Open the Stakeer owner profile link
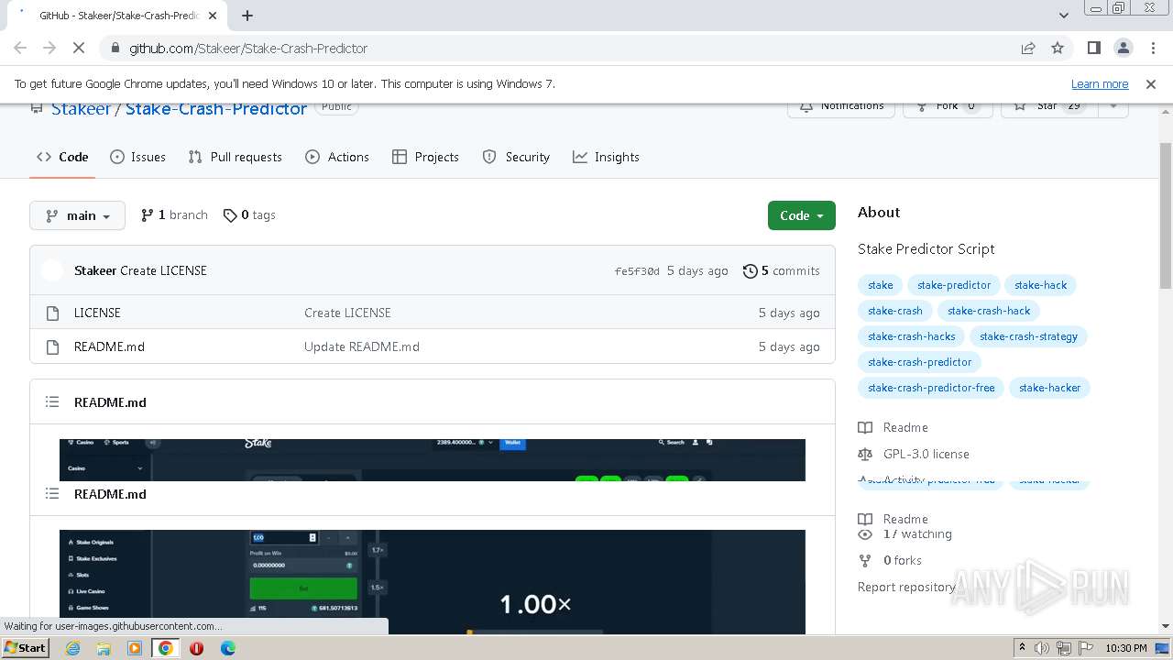The width and height of the screenshot is (1173, 660). pyautogui.click(x=81, y=108)
